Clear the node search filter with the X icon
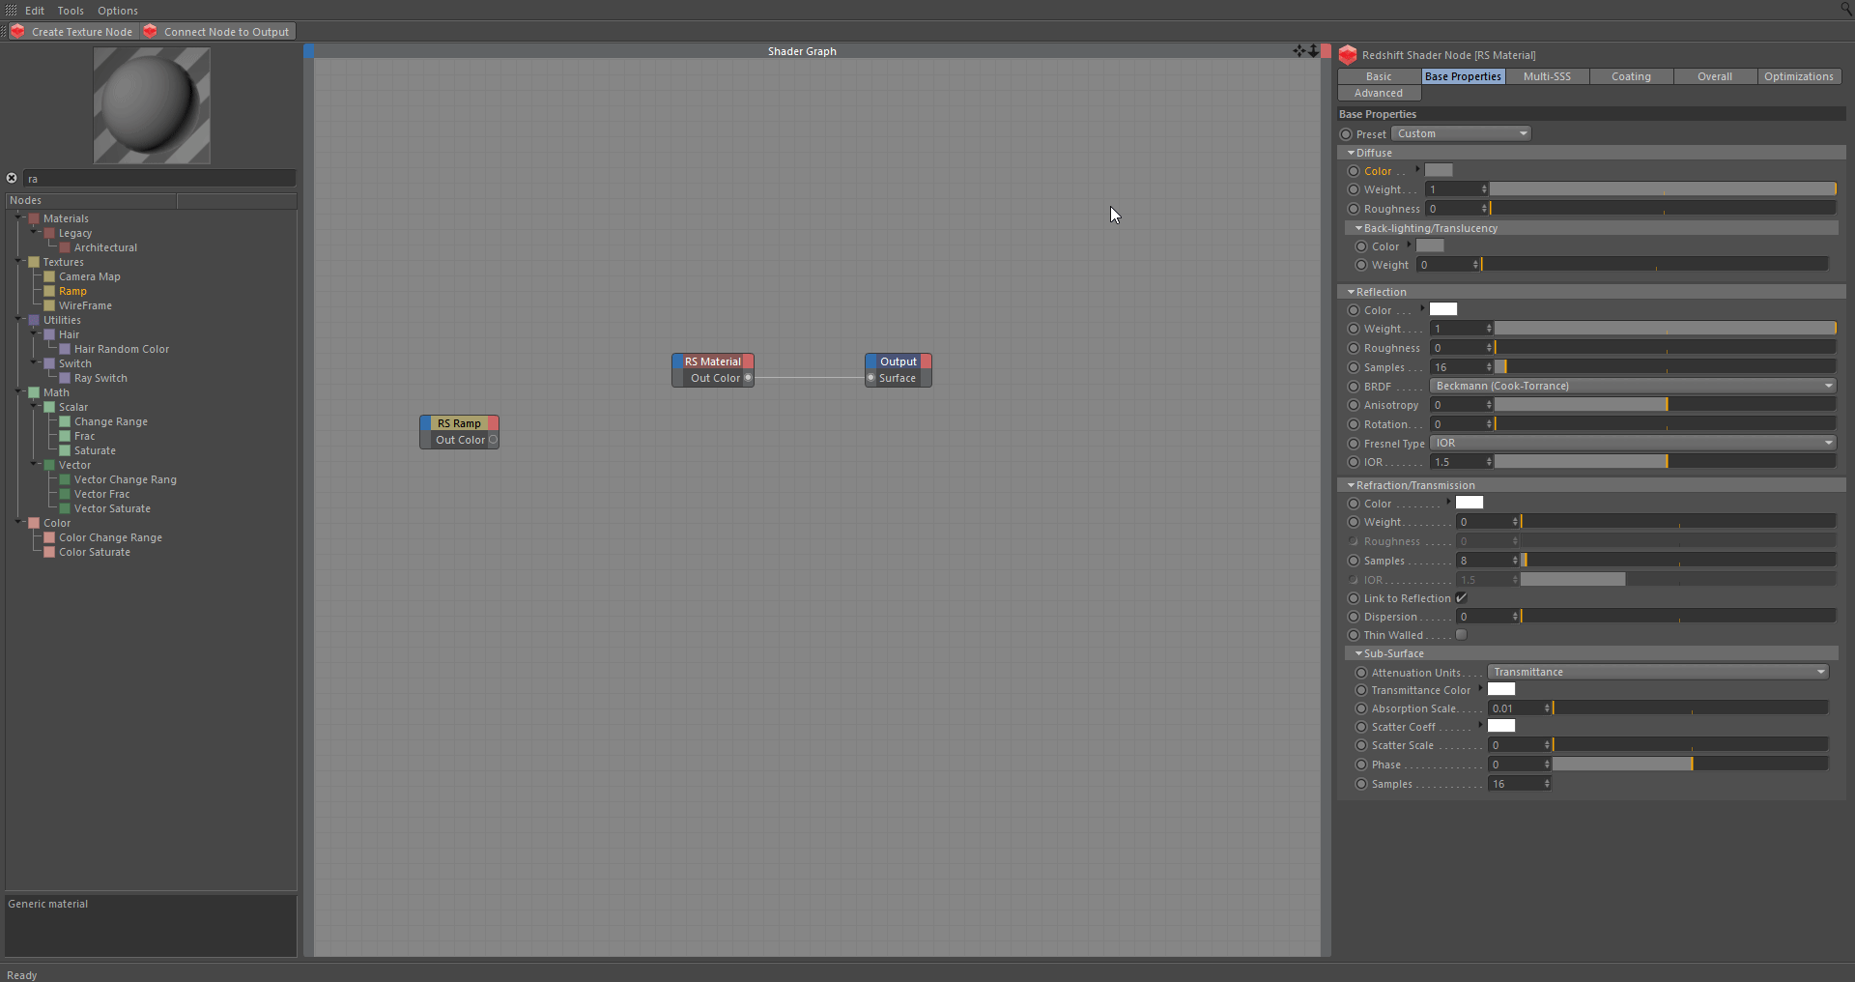The image size is (1855, 982). coord(12,178)
